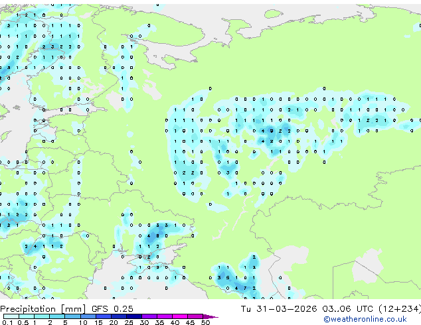Pick the 35–40 mm violet legend swatch

(165, 316)
